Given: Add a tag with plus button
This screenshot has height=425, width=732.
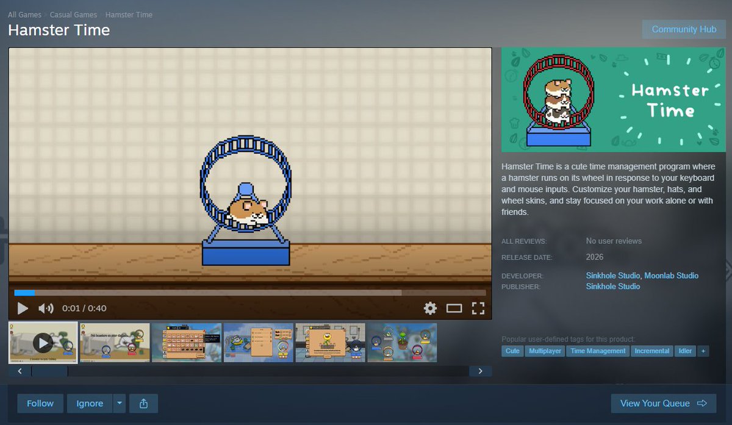Looking at the screenshot, I should click(703, 351).
